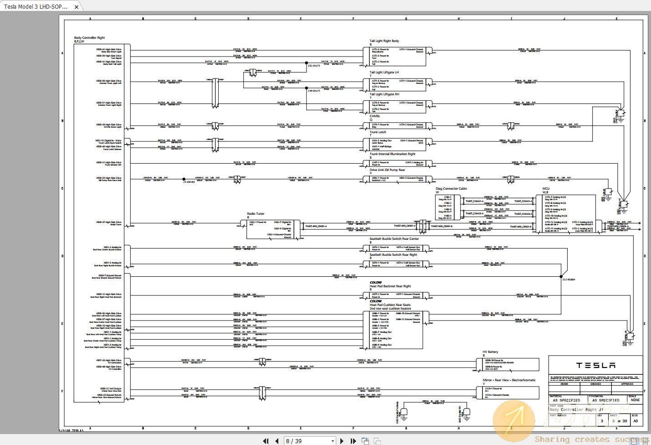Click the TESLA logo in title block
Screen dimensions: 651x445
[x=595, y=366]
